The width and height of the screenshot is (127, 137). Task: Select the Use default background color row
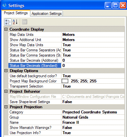point(66,76)
